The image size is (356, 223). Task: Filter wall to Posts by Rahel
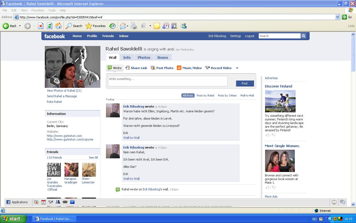205,95
